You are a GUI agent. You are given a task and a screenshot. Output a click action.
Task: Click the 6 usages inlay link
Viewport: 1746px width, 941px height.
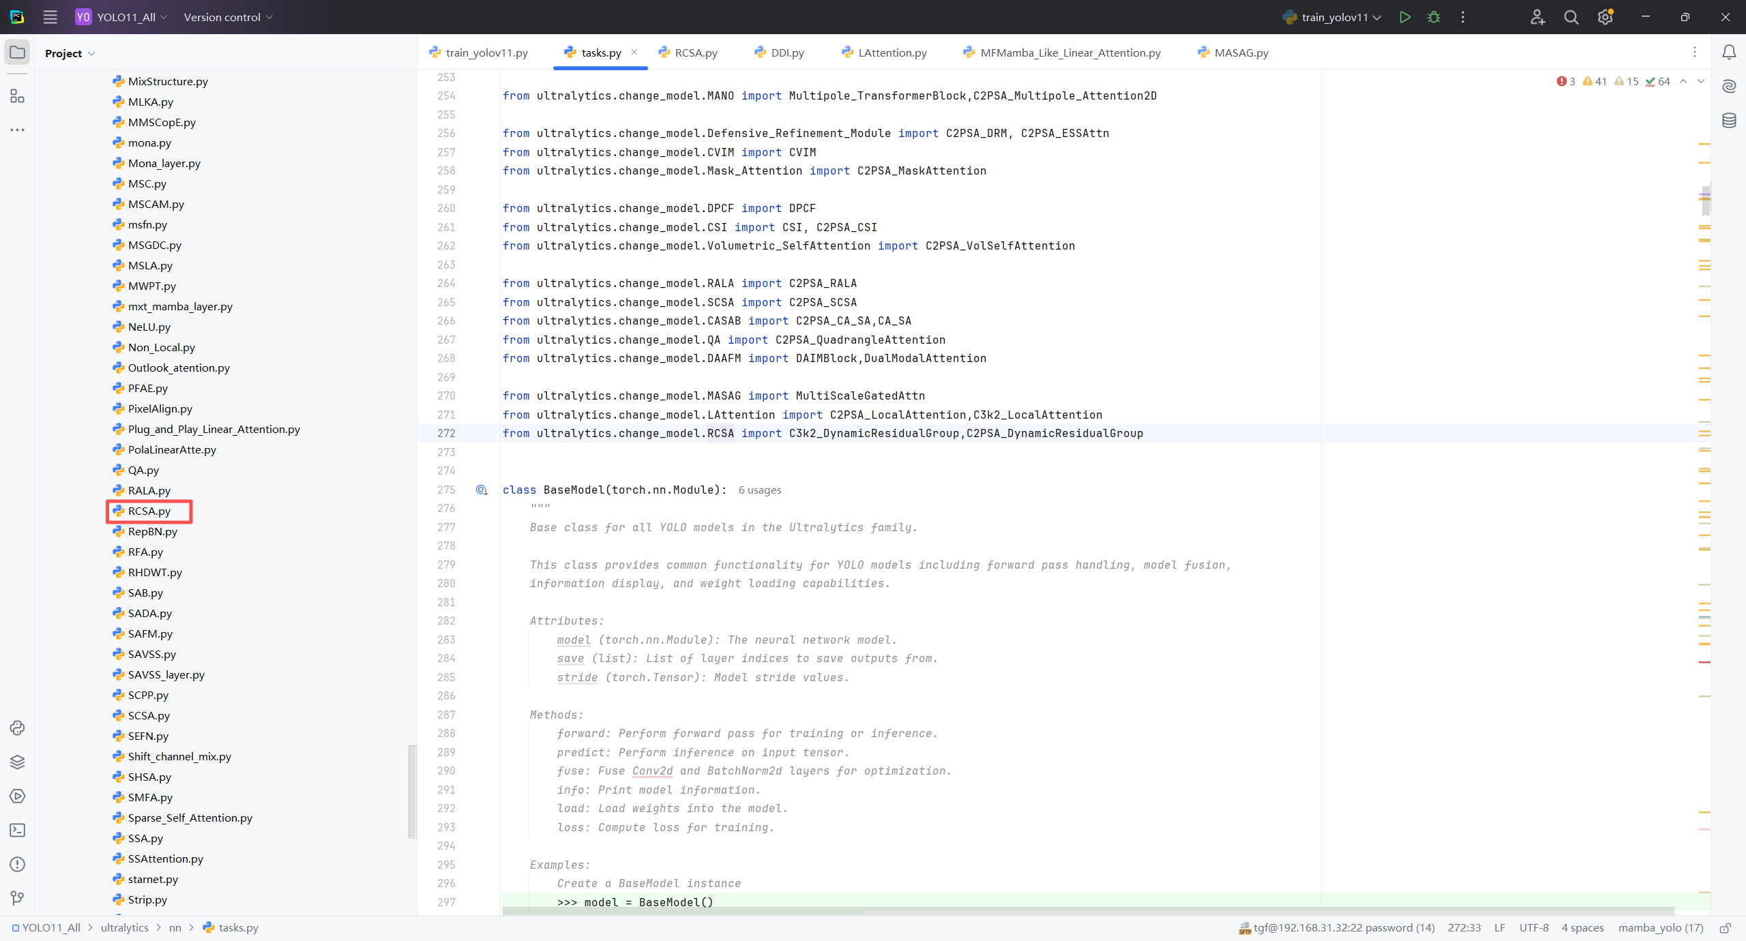click(x=760, y=490)
